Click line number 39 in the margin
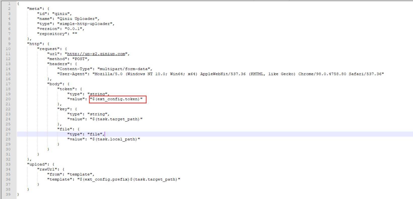The width and height of the screenshot is (413, 199). [x=8, y=194]
